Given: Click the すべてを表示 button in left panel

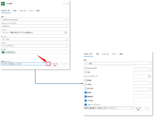Looking at the screenshot, I should click(55, 65).
